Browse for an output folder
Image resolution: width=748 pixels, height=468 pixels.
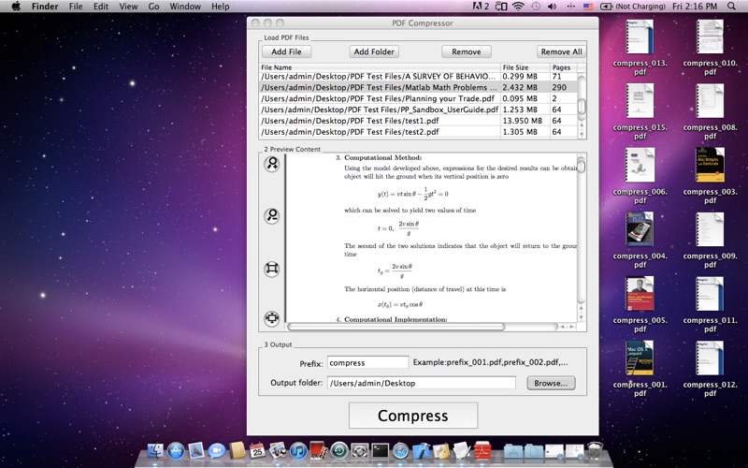click(x=551, y=383)
